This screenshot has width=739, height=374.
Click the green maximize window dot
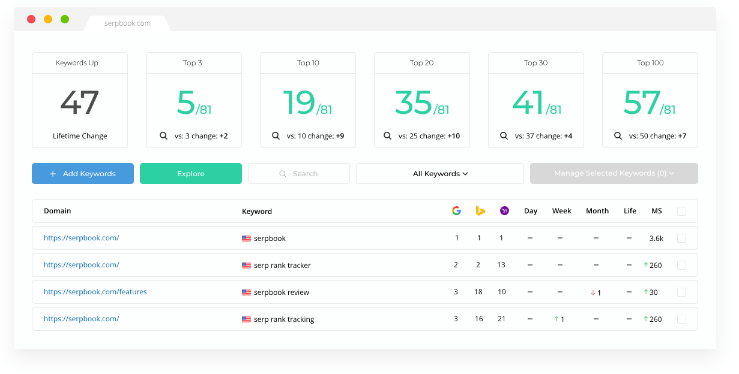click(x=65, y=19)
